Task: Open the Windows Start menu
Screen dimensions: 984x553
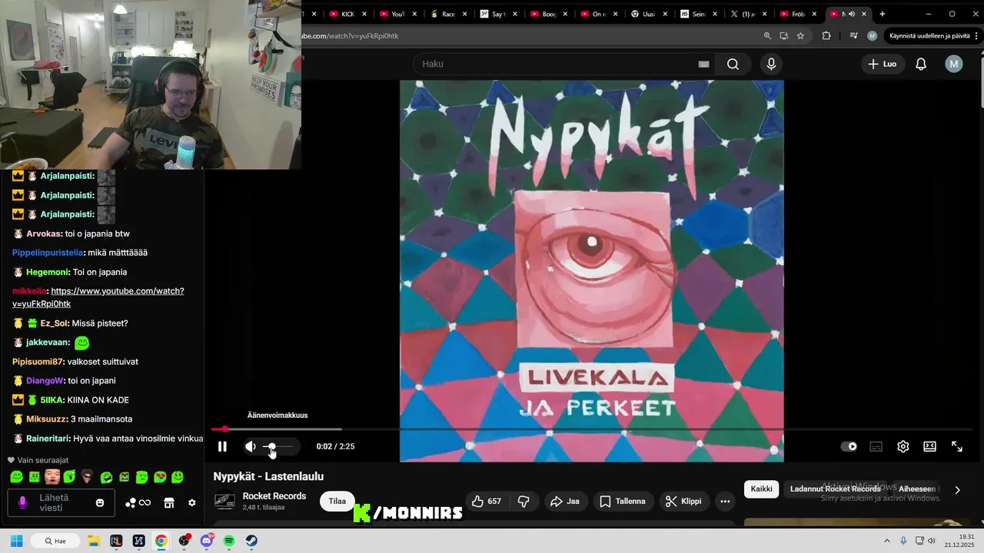Action: (x=16, y=541)
